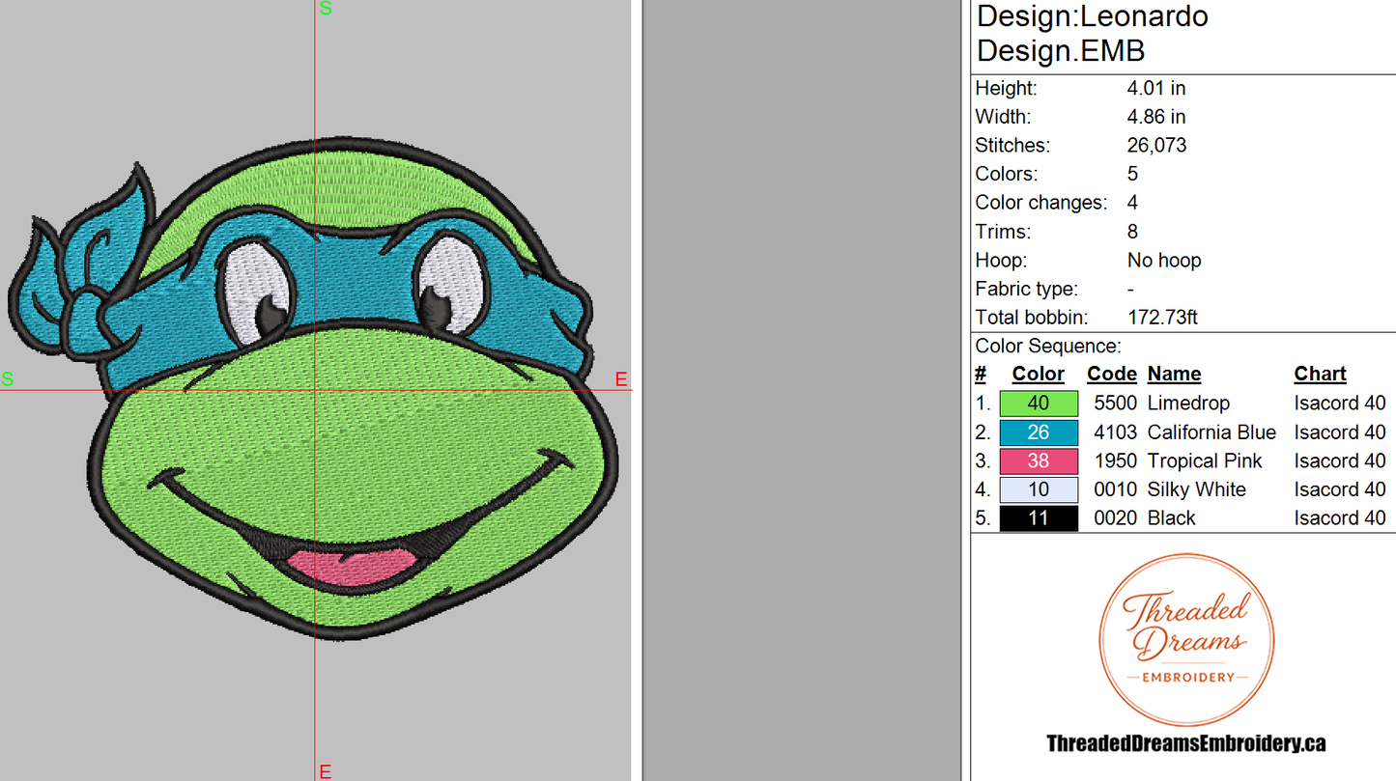Click the thread name 'Tropical Pink'
1396x781 pixels.
1205,461
